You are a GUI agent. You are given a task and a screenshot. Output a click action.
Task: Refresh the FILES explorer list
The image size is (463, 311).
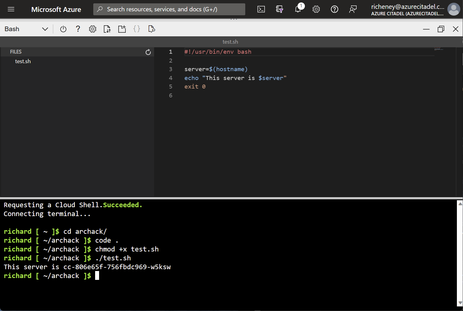148,52
